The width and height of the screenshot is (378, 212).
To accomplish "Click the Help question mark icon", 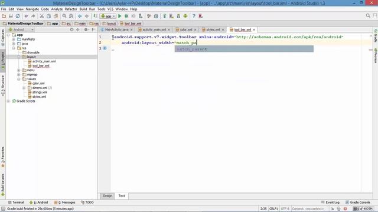I will coord(194,16).
